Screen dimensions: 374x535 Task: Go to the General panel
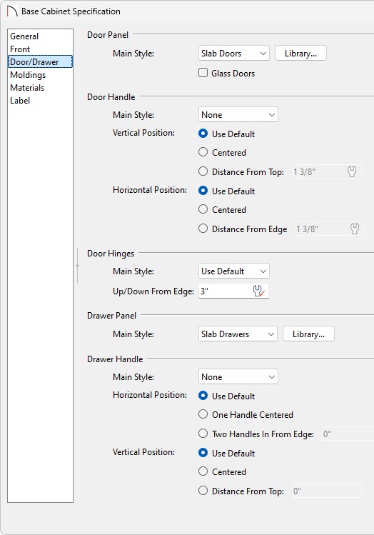pyautogui.click(x=24, y=36)
